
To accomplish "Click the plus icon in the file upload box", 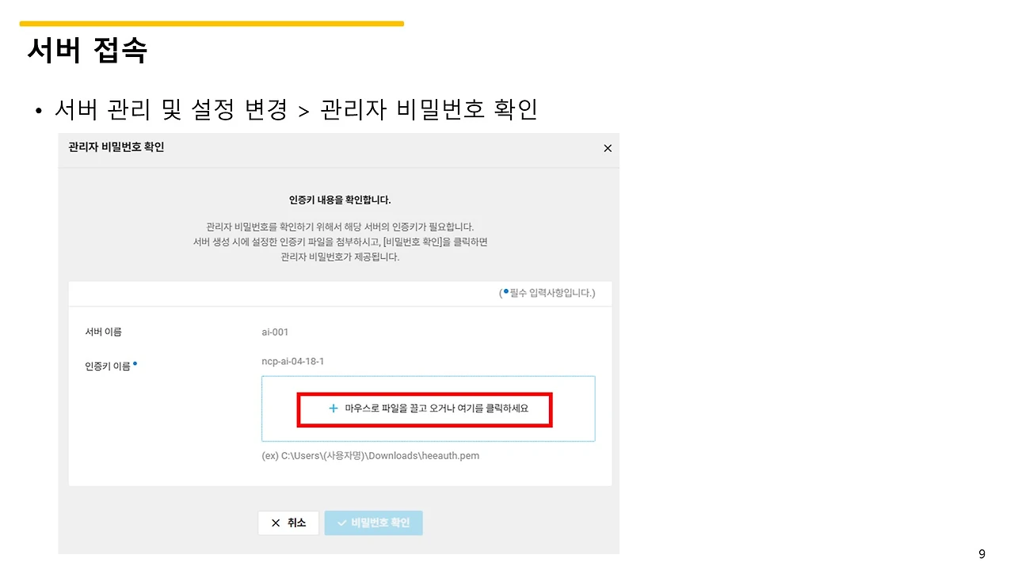I will pos(332,408).
